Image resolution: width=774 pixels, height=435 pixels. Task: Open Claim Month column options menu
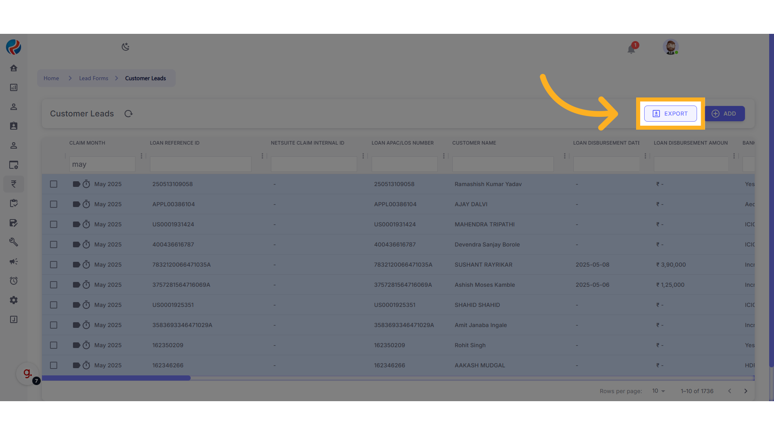click(141, 156)
